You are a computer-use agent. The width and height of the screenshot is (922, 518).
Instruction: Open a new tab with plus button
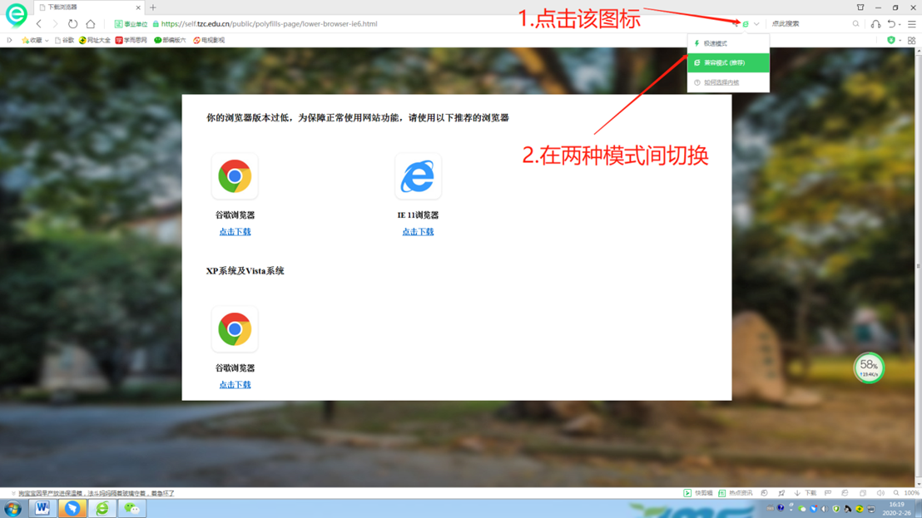point(153,7)
